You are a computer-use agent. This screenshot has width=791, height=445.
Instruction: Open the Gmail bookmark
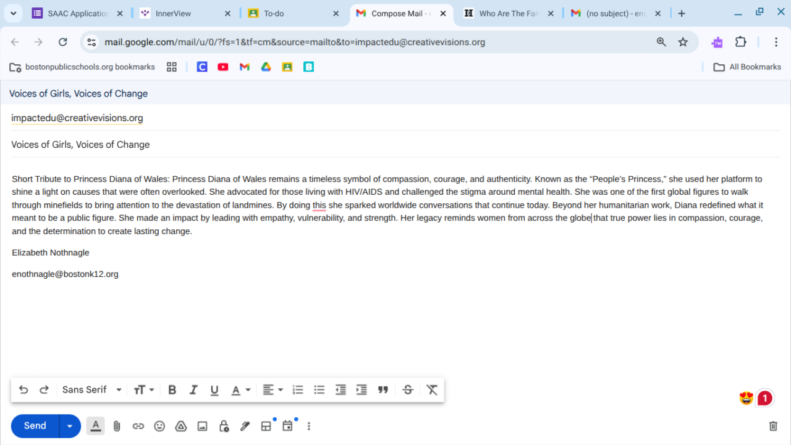click(245, 67)
